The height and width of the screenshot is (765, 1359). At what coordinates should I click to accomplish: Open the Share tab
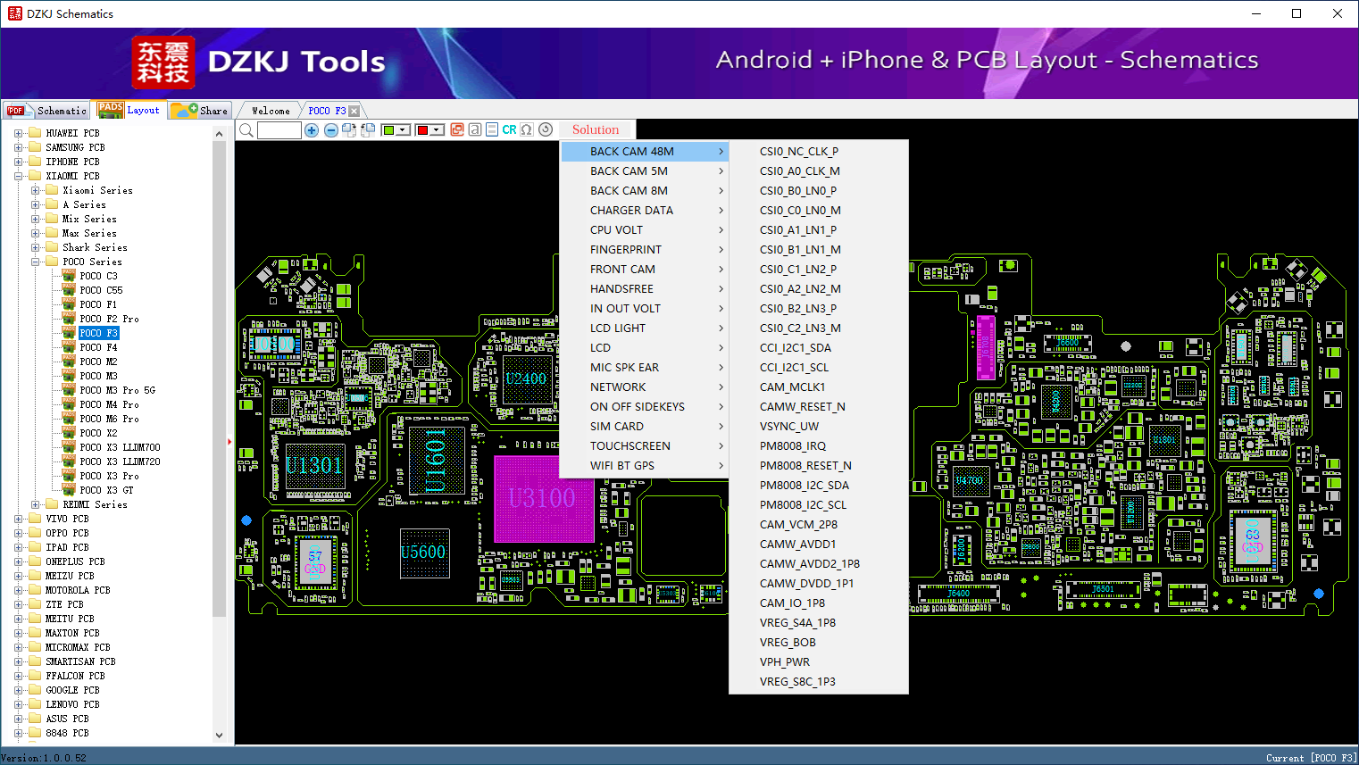coord(200,111)
